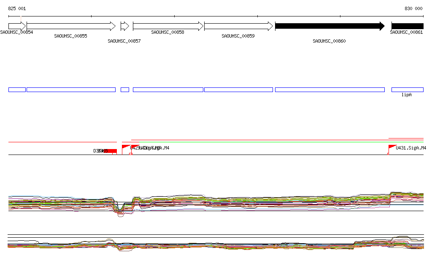
Task: Select the blue box under SAOUHSC_00860
Action: tap(329, 90)
